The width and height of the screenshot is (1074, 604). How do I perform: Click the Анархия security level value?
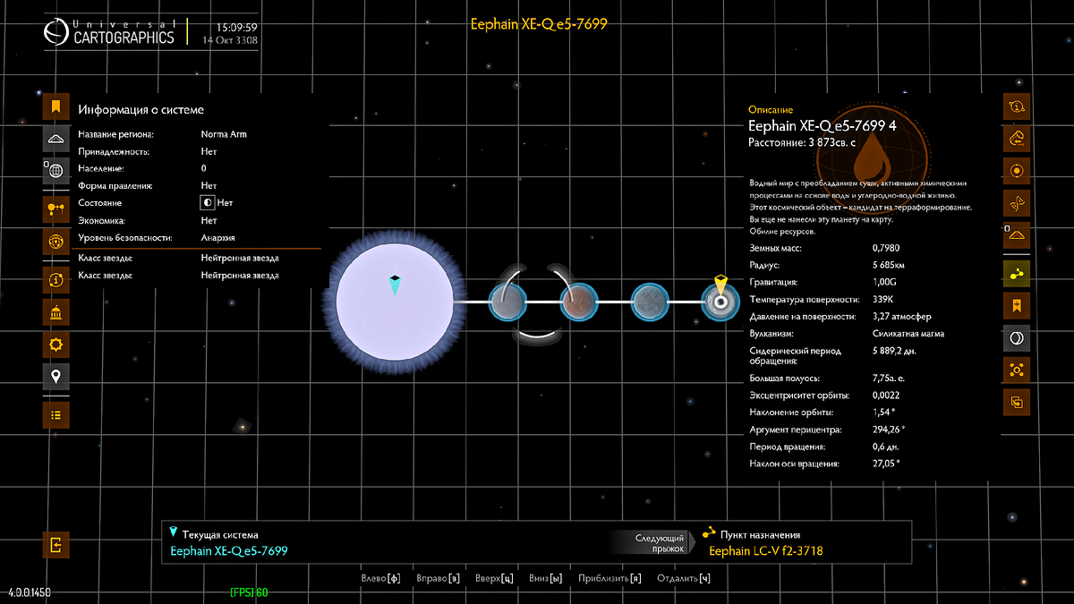(218, 237)
